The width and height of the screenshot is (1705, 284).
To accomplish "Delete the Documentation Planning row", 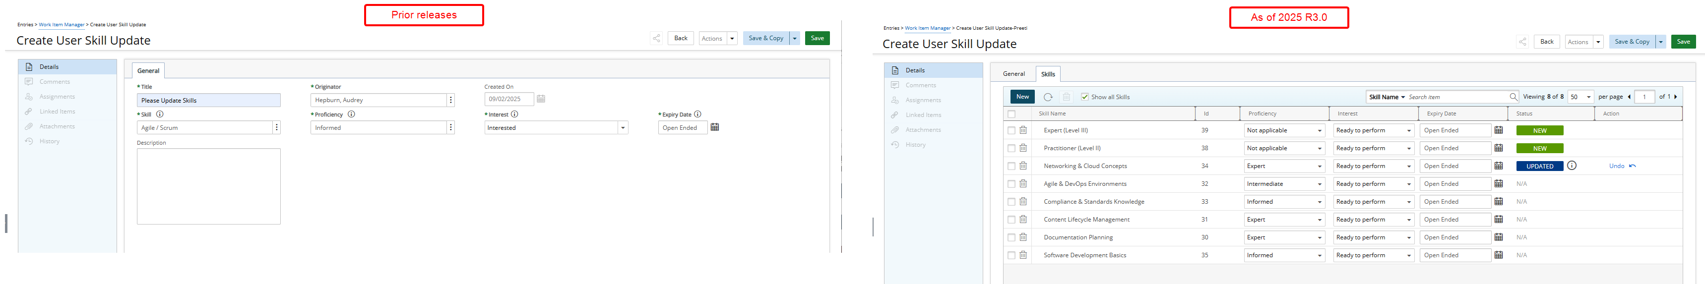I will pos(1023,238).
